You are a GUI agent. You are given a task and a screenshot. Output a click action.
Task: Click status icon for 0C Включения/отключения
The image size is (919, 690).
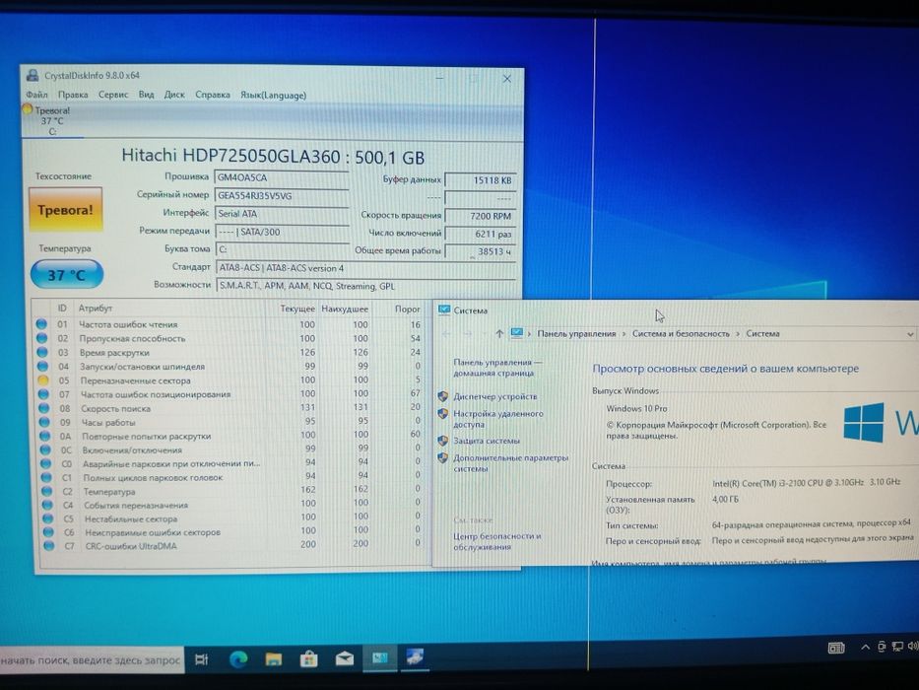click(45, 450)
